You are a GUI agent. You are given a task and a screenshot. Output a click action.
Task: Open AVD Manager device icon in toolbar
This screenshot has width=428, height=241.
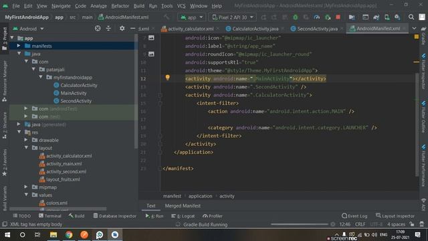(387, 17)
